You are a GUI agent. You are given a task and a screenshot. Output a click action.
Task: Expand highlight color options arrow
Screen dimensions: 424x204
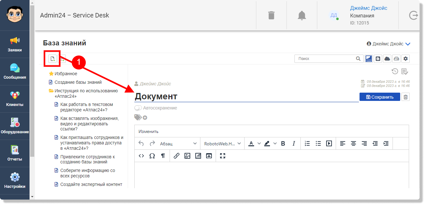point(275,143)
